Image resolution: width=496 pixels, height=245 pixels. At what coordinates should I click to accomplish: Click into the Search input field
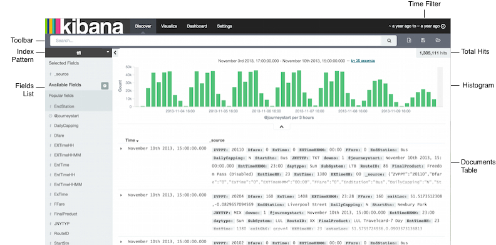pos(216,41)
